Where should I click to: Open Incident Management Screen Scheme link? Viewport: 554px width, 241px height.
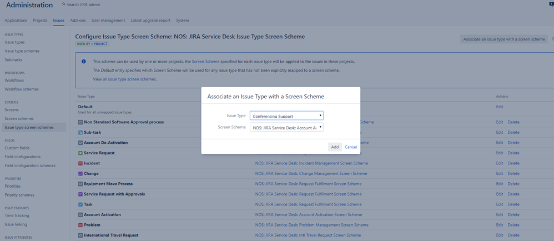311,163
